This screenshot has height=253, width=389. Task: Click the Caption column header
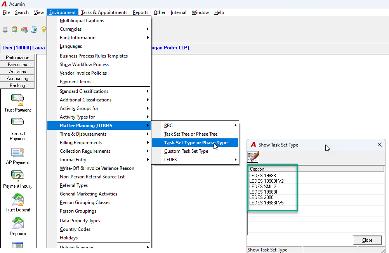tap(316, 169)
